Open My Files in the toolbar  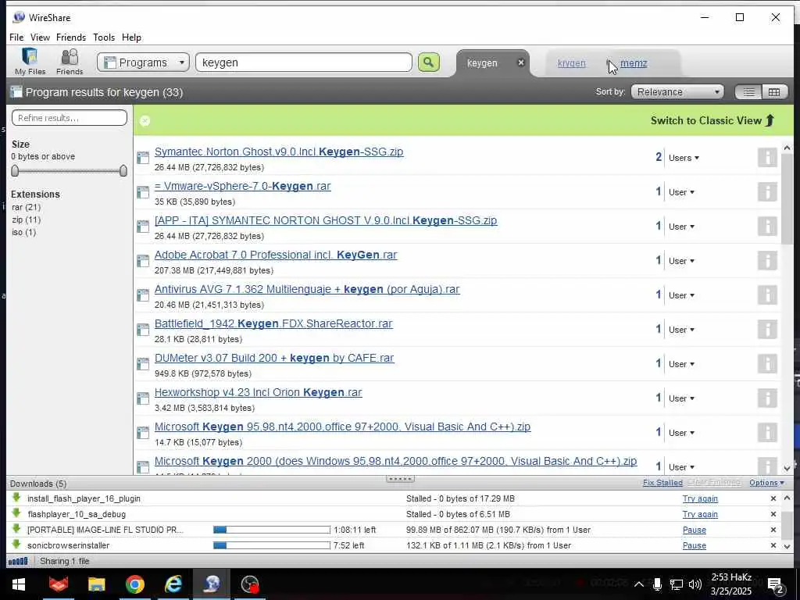[30, 62]
